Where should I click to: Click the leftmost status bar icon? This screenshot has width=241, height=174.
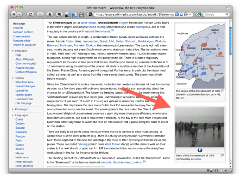point(208,170)
